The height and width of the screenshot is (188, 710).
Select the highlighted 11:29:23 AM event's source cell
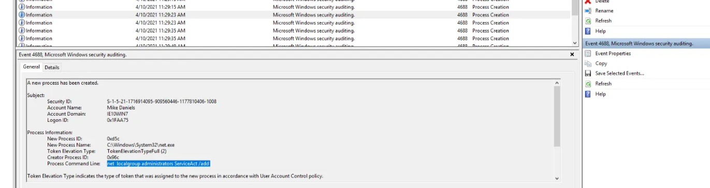313,15
